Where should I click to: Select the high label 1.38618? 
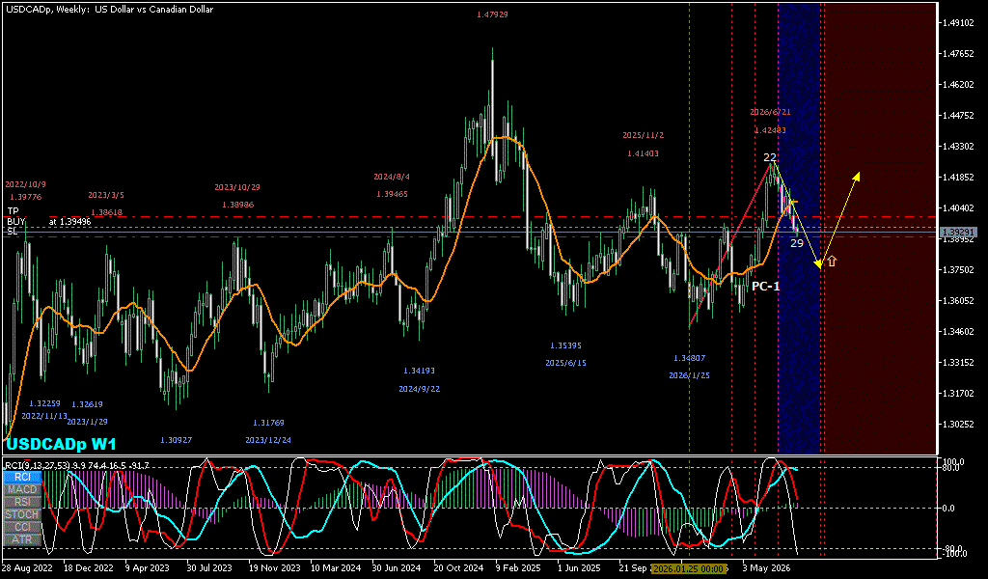pyautogui.click(x=106, y=212)
